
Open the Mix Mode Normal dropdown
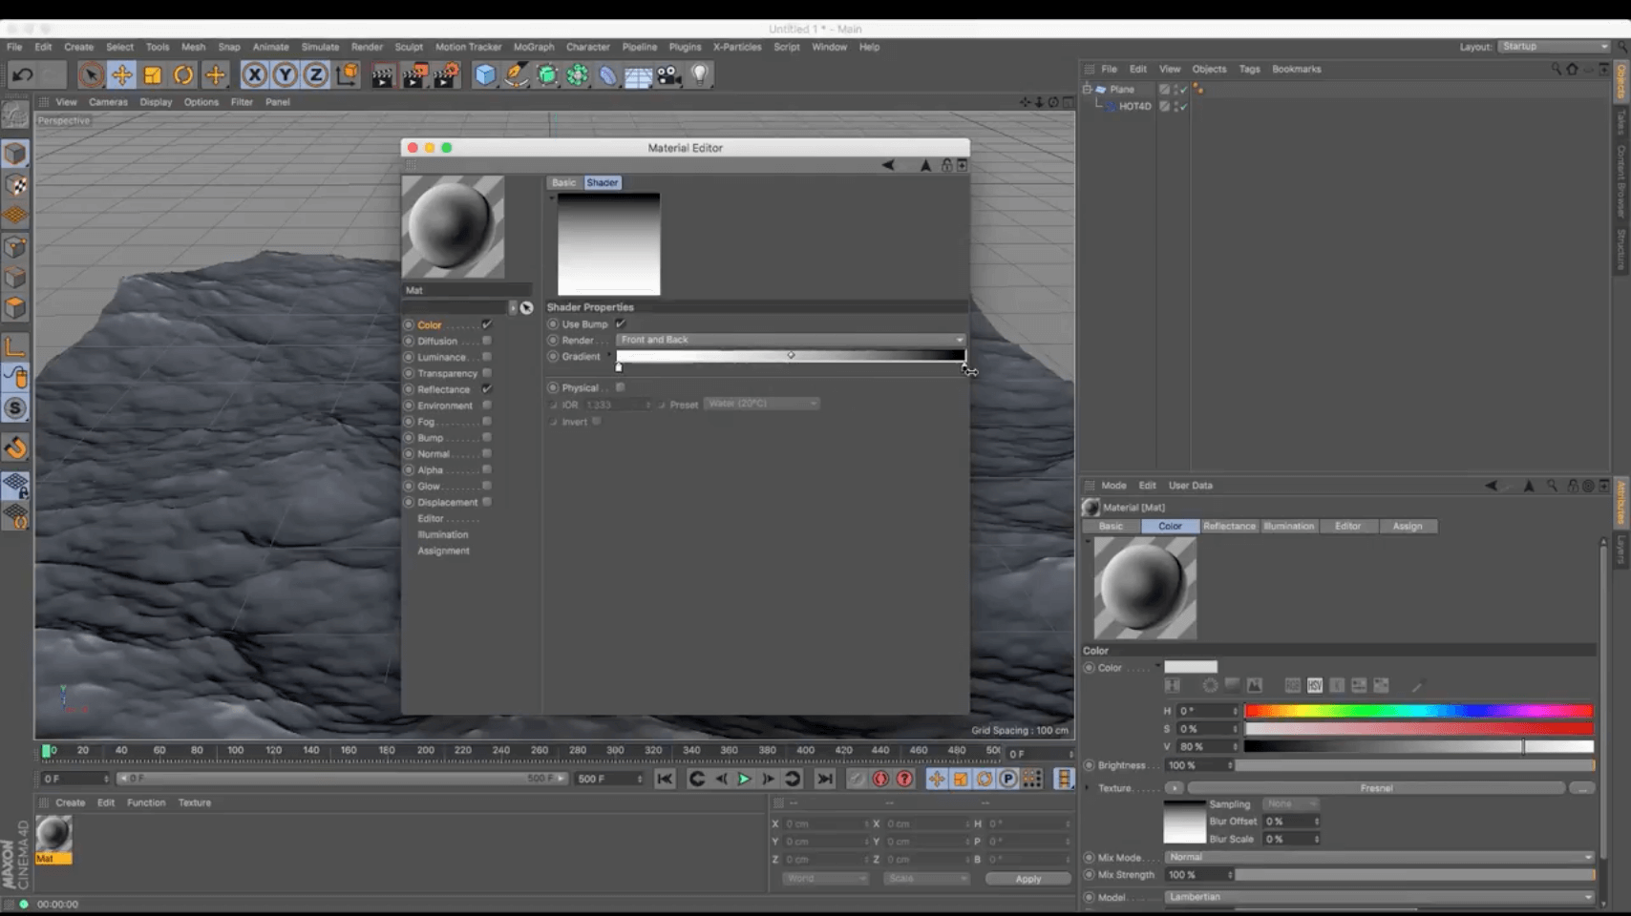1379,857
